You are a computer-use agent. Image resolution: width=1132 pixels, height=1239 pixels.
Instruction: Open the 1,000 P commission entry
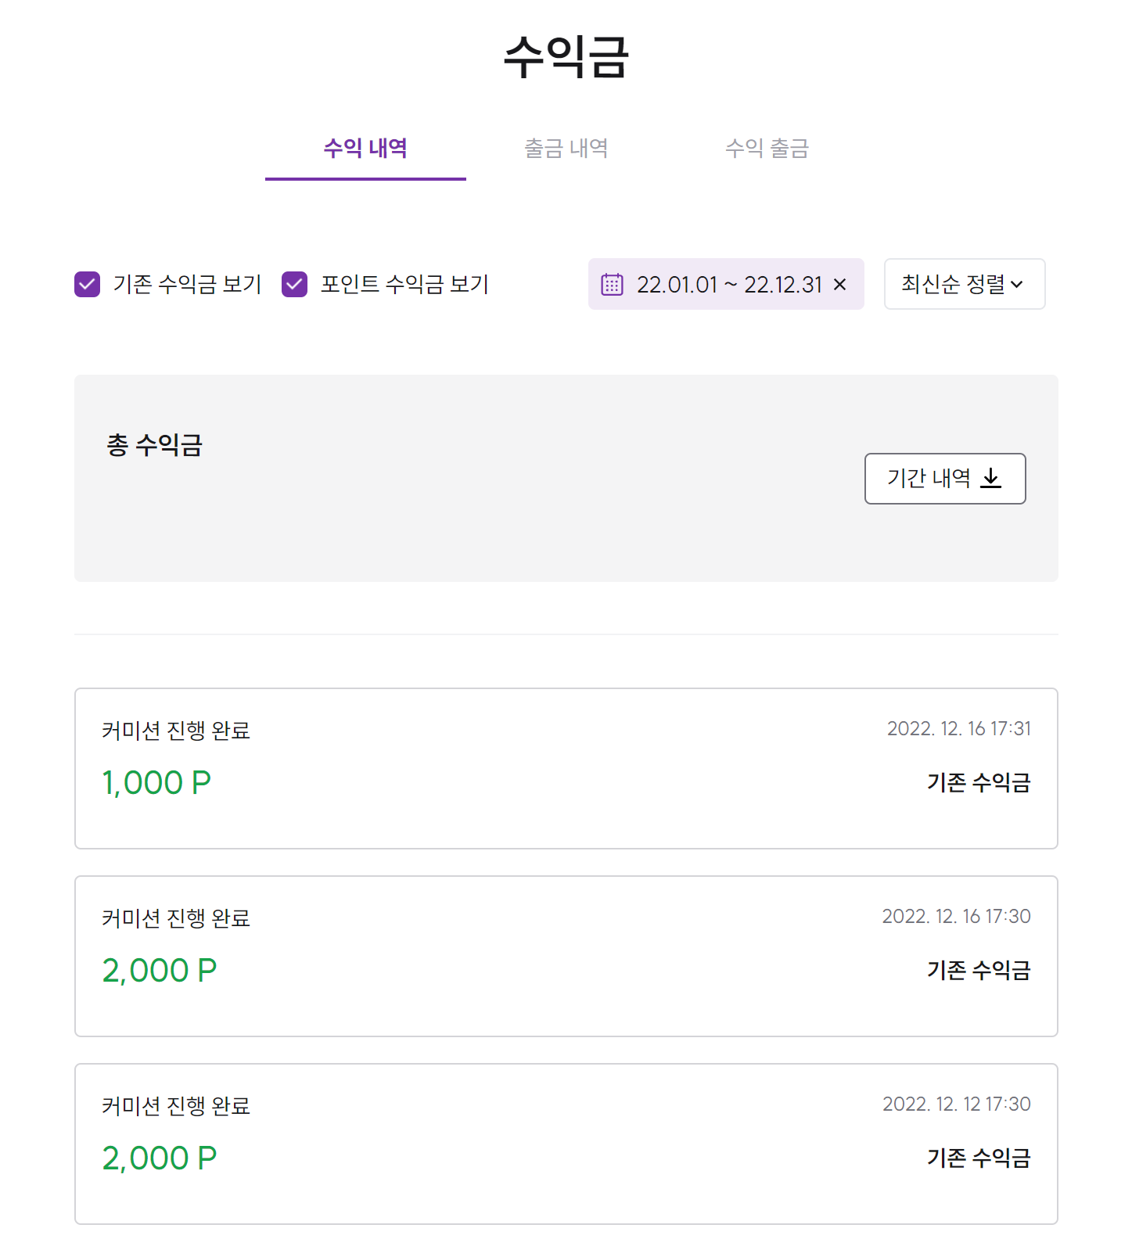566,768
